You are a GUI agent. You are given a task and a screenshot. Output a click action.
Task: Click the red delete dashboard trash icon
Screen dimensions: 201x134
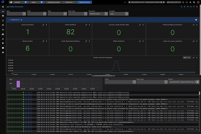click(x=197, y=7)
